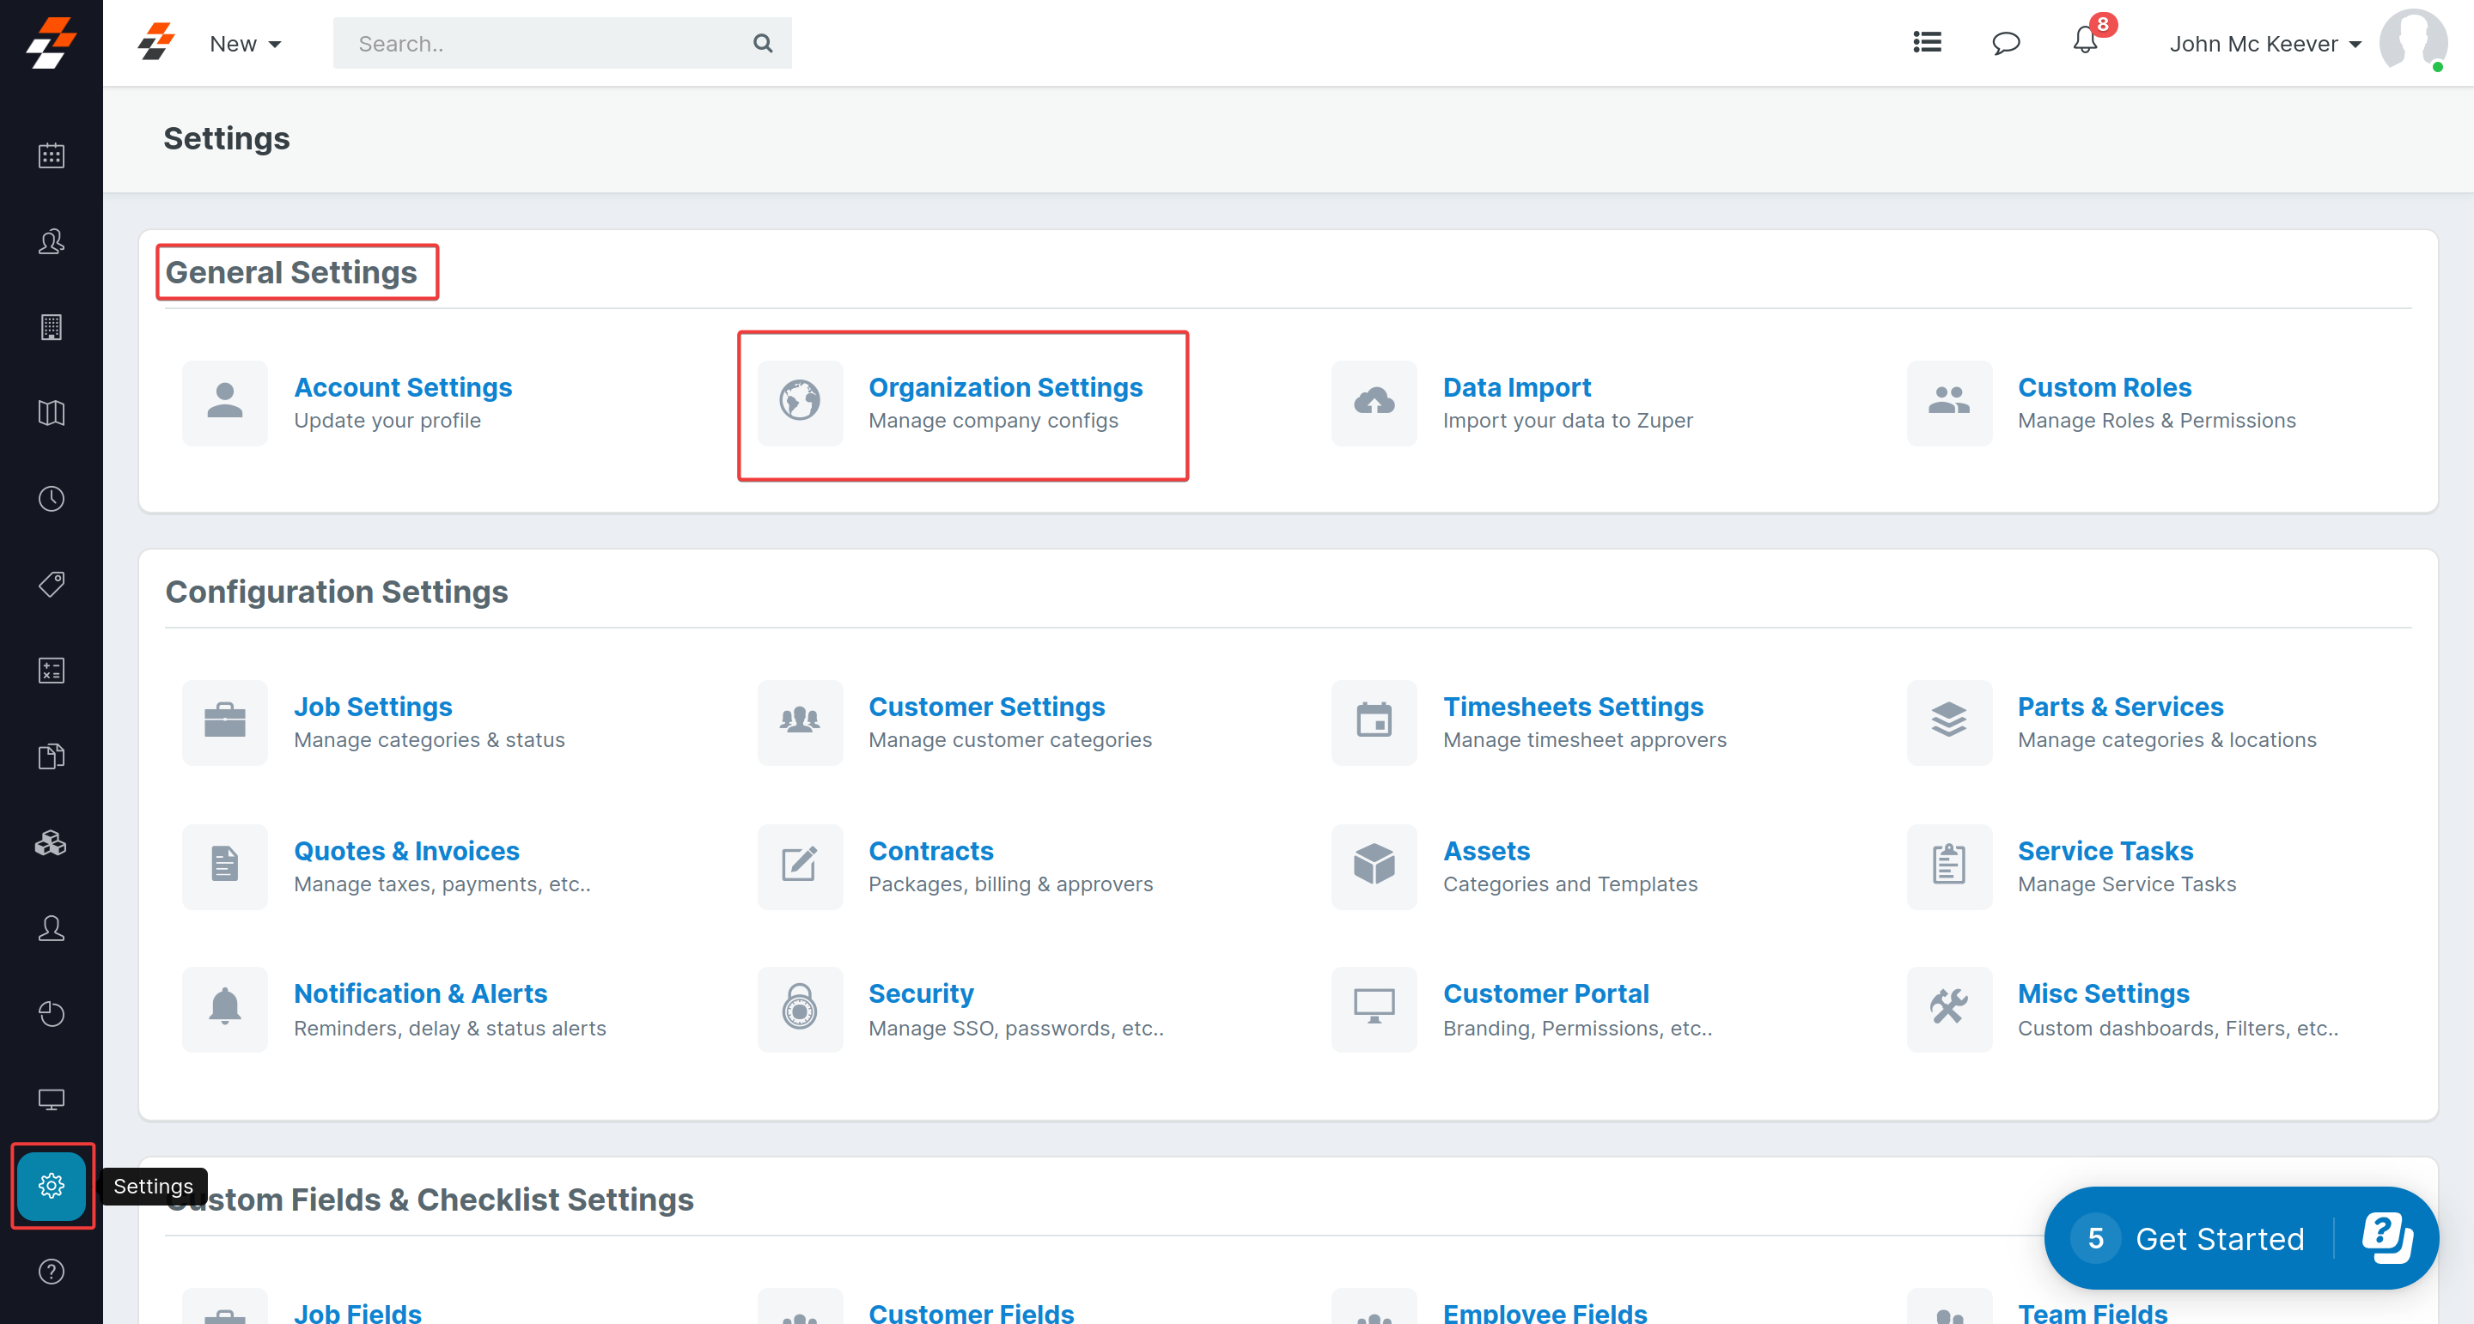Click the price tag sidebar icon
Viewport: 2474px width, 1324px height.
pyautogui.click(x=51, y=584)
